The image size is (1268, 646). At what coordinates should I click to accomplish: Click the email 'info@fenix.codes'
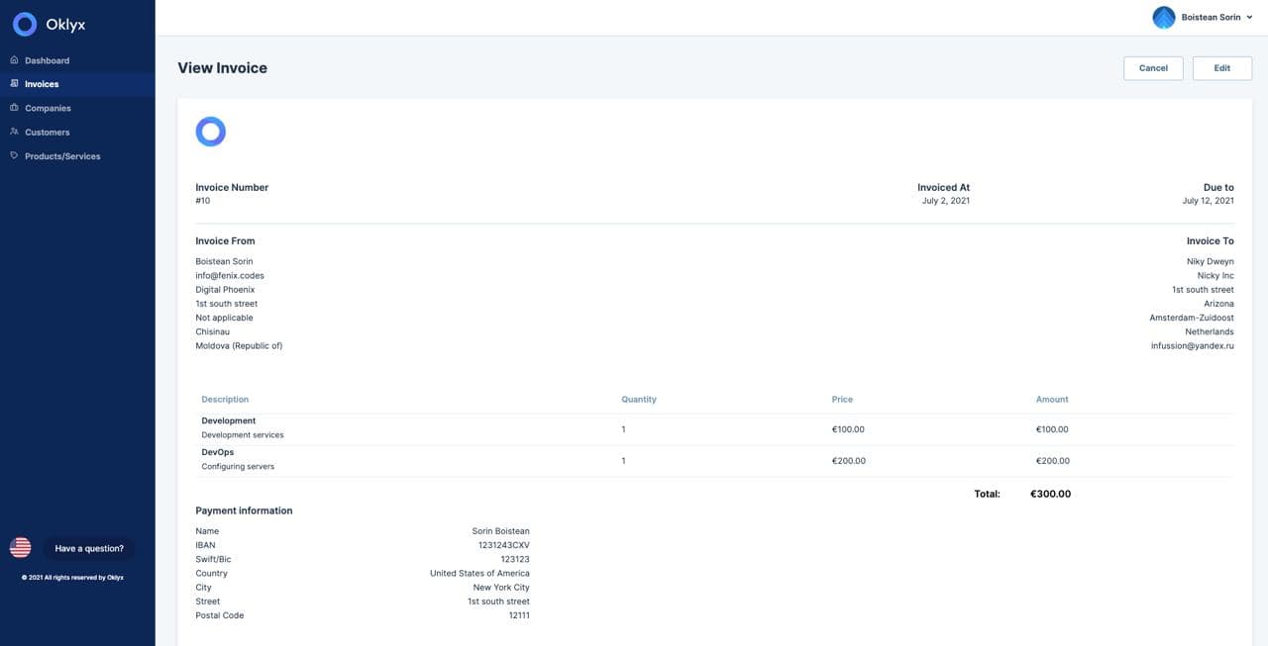point(230,276)
